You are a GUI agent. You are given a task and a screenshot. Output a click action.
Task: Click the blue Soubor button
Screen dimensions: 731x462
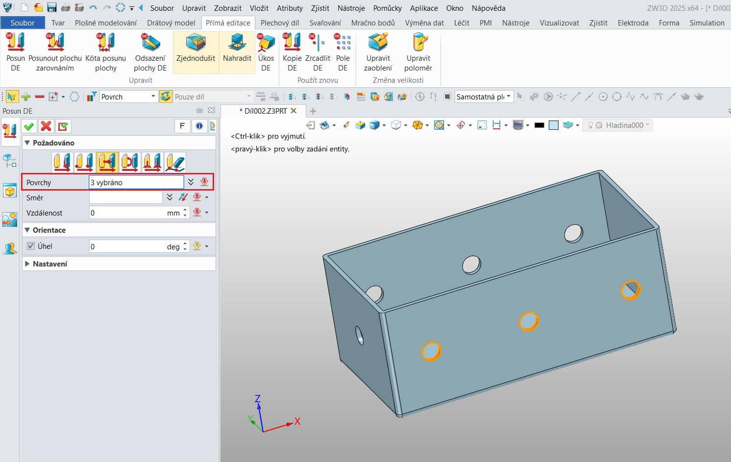point(23,23)
